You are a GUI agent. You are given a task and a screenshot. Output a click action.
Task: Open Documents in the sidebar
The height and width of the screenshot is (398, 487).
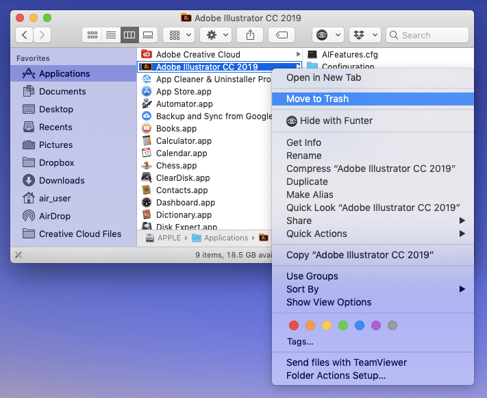click(x=73, y=91)
